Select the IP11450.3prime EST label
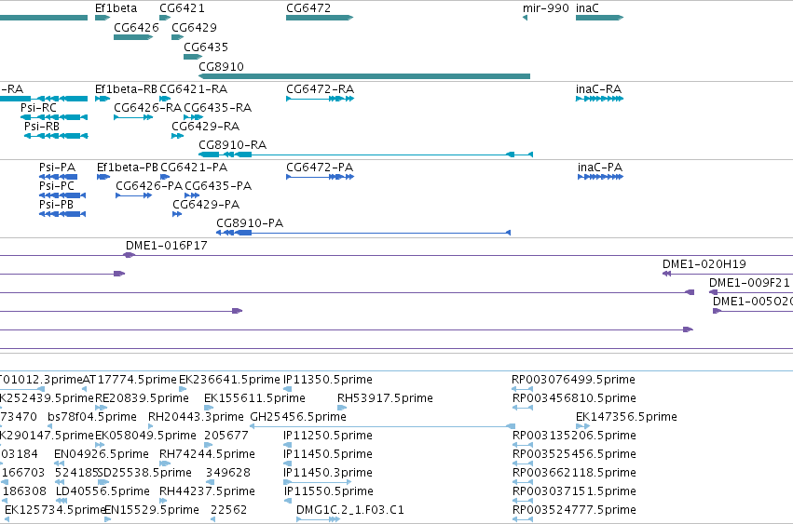Viewport: 793px width, 524px height. (328, 473)
